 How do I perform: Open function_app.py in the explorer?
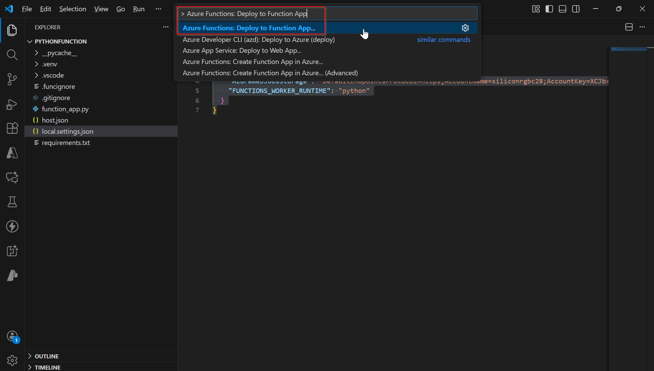pyautogui.click(x=101, y=109)
